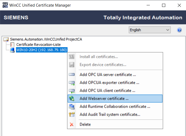Click the blue help question mark icon
This screenshot has width=186, height=136.
click(x=179, y=30)
